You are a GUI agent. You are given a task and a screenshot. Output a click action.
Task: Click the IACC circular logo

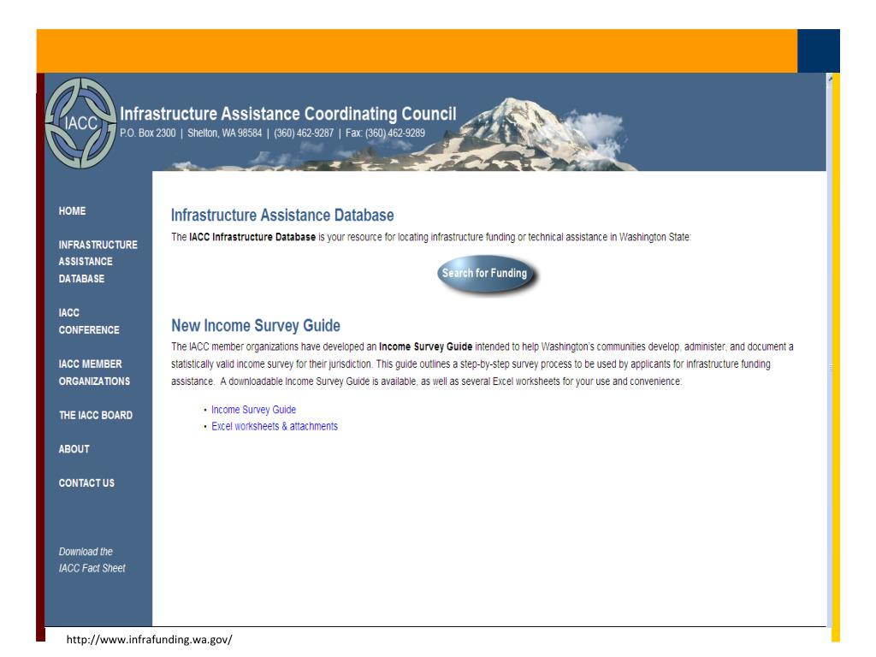tap(81, 123)
